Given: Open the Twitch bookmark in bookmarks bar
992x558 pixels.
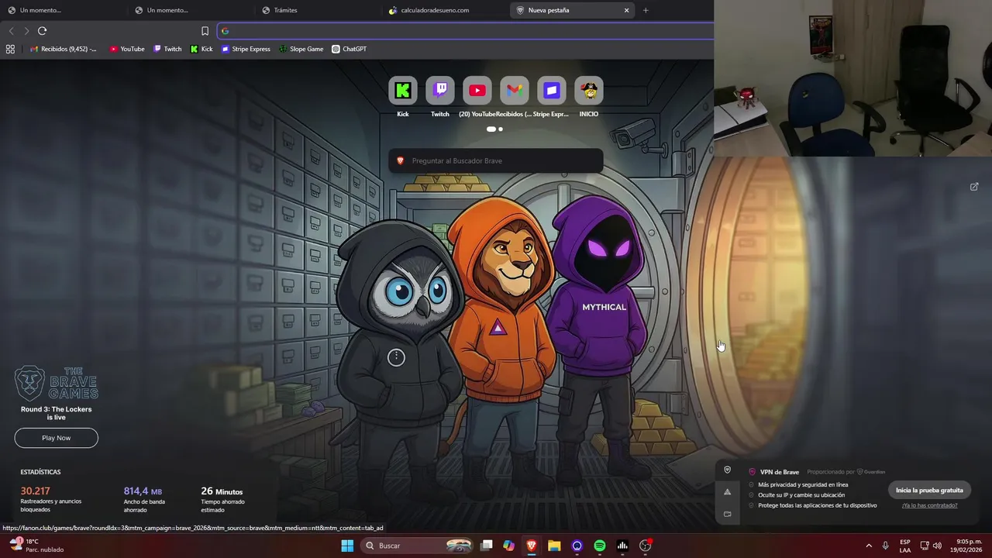Looking at the screenshot, I should (167, 49).
